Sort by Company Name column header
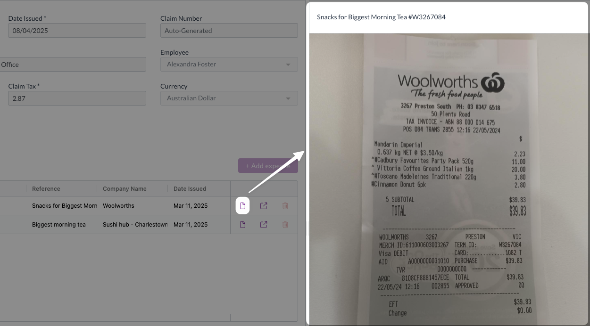The image size is (590, 326). (125, 188)
